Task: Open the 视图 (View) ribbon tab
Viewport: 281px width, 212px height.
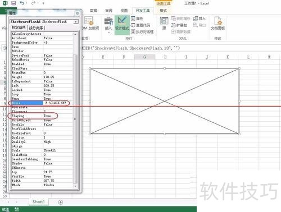Action: (x=124, y=11)
